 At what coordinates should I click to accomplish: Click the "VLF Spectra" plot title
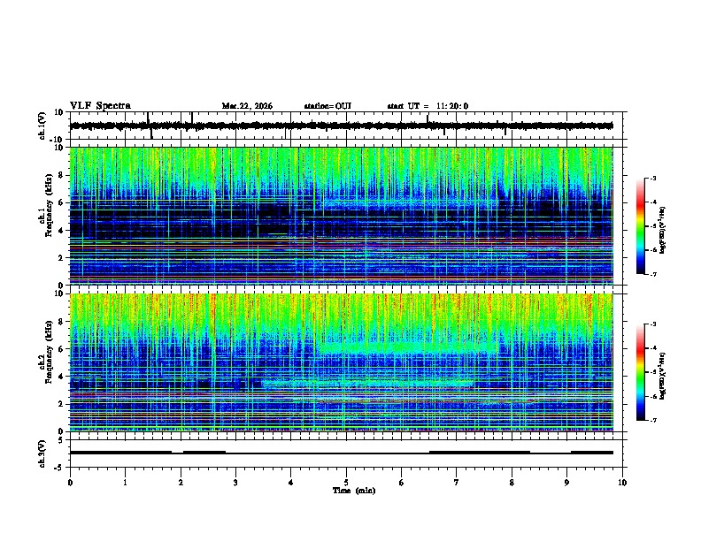pyautogui.click(x=100, y=106)
